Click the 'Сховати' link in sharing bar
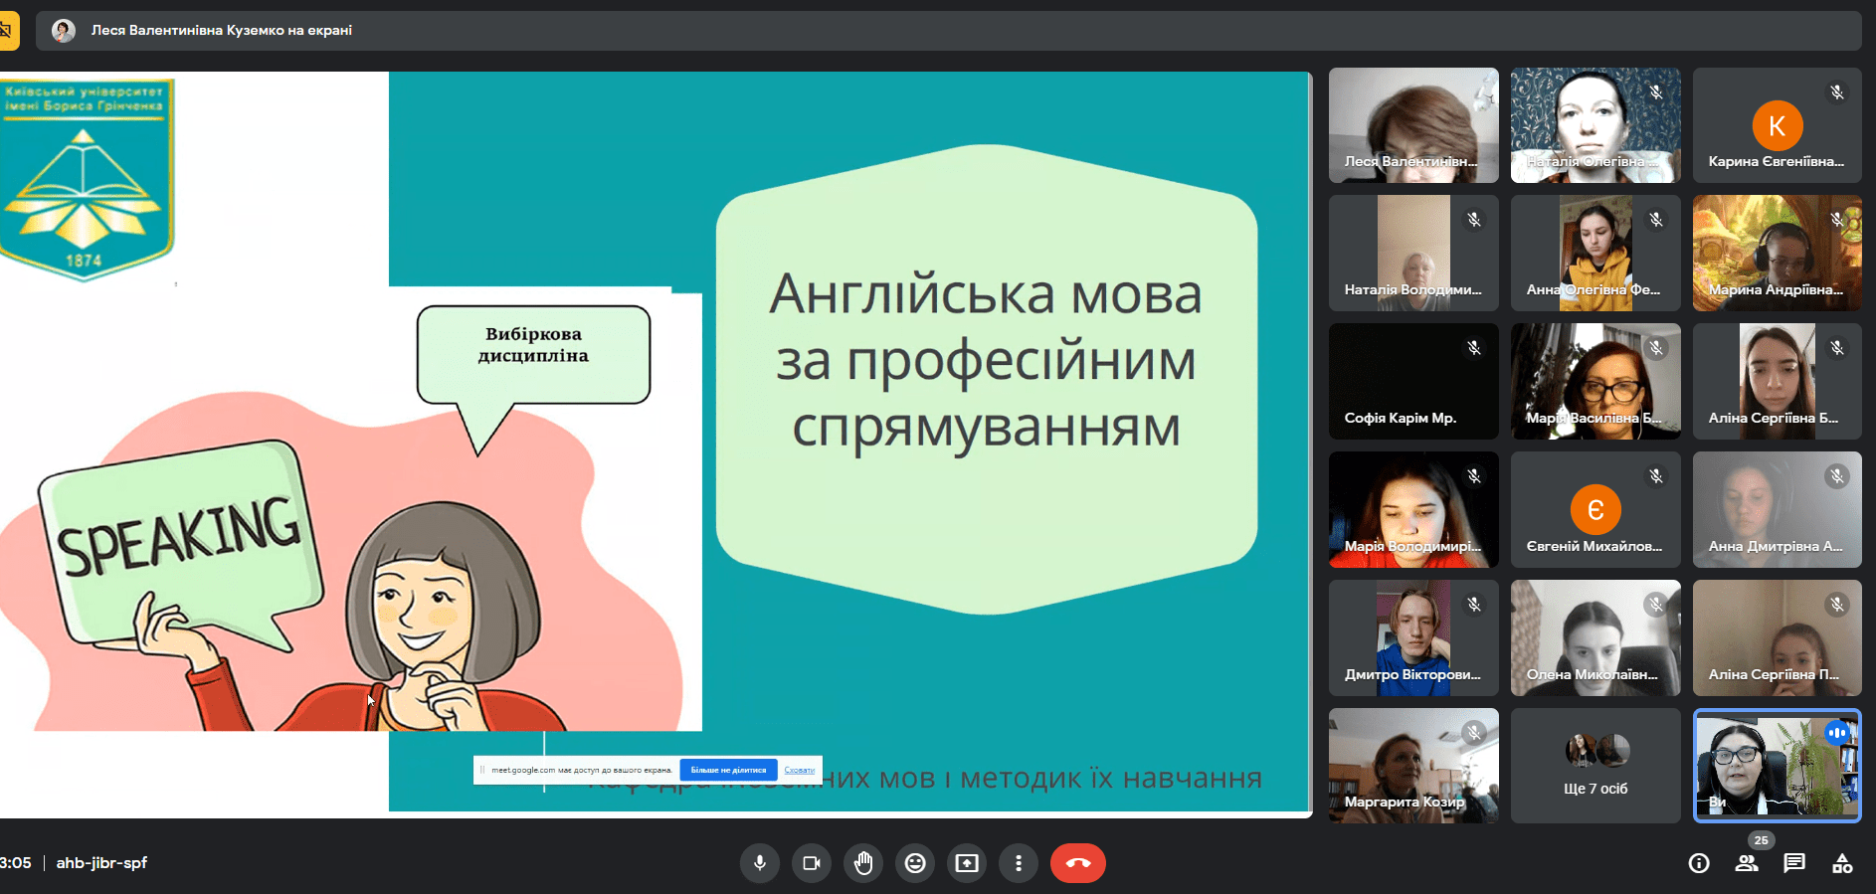Screen dimensions: 1876x894 (x=799, y=770)
